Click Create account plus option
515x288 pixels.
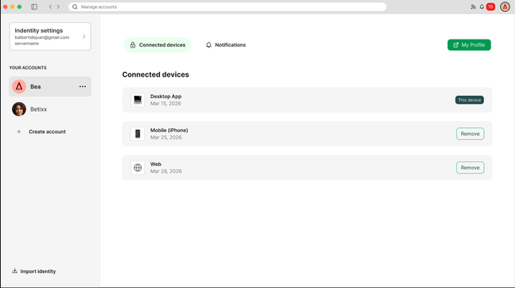coord(41,131)
